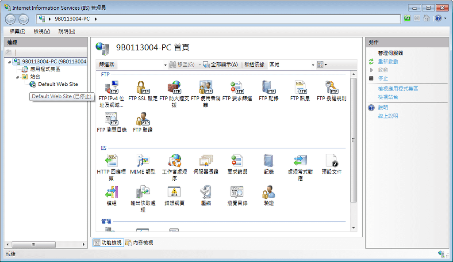
Task: Click 重新啟動 in the actions pane
Action: [x=388, y=61]
